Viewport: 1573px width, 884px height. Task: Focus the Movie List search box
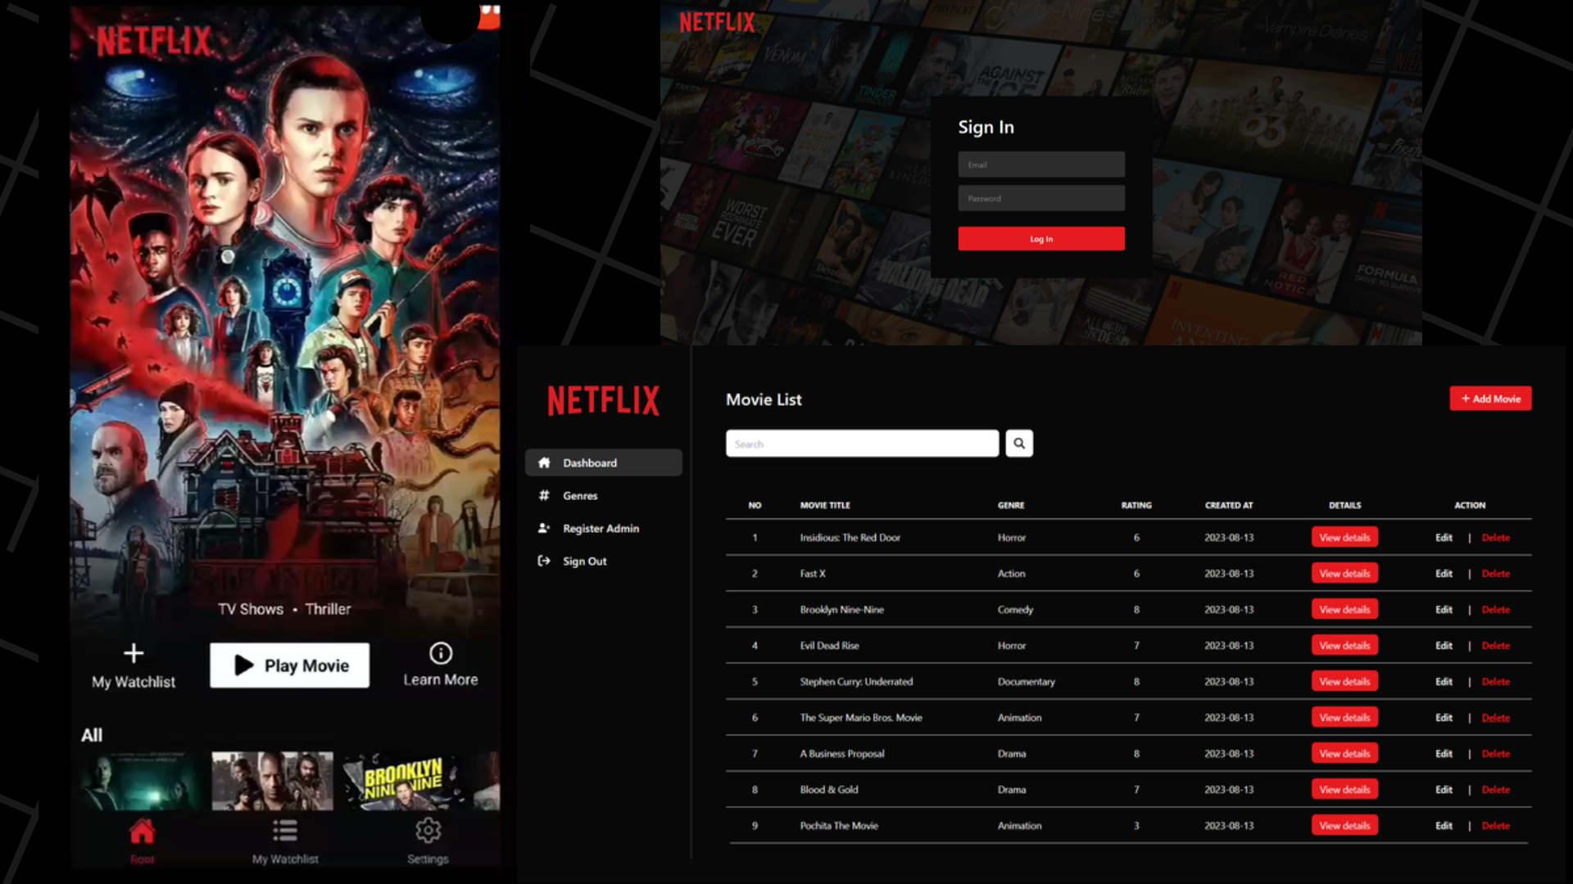click(x=862, y=444)
